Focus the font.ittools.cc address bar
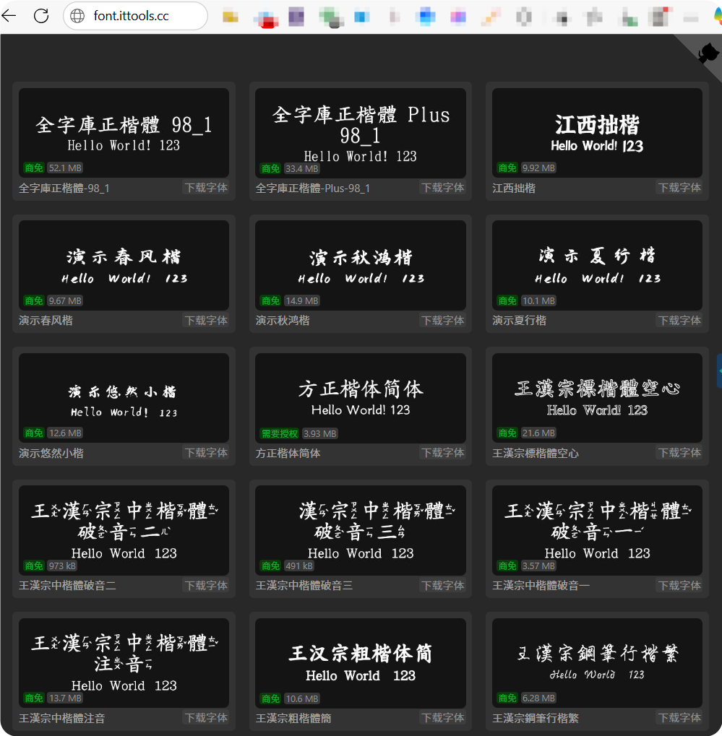 click(135, 16)
